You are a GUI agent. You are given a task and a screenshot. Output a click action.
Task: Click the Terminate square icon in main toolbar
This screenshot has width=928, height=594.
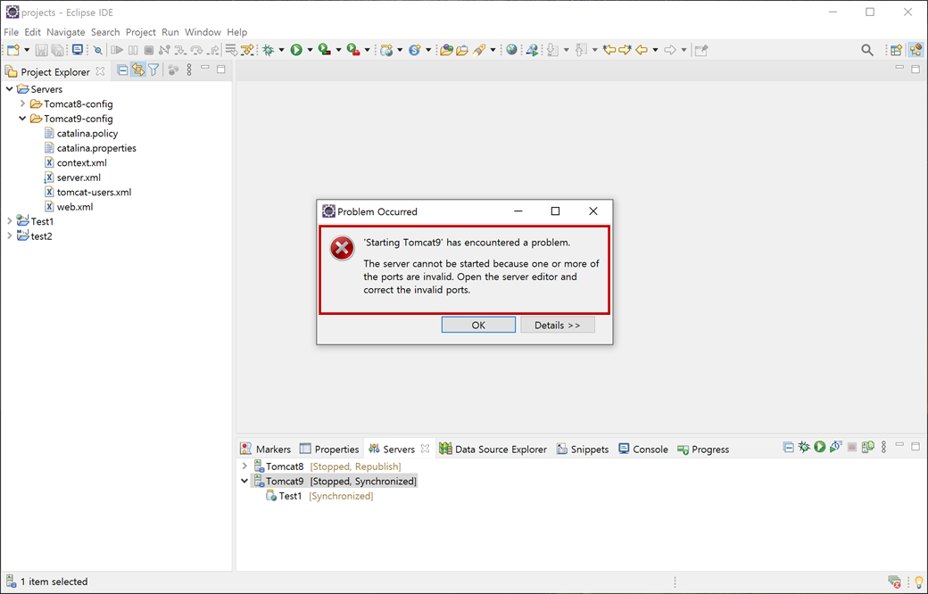click(149, 50)
